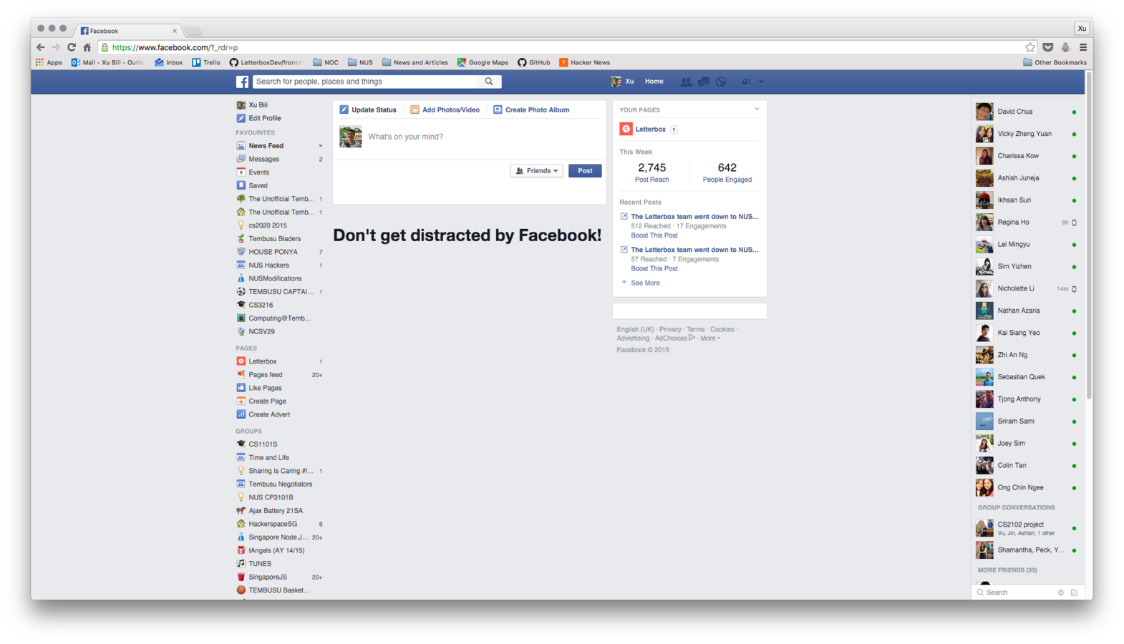Click the Facebook search field

pos(365,82)
